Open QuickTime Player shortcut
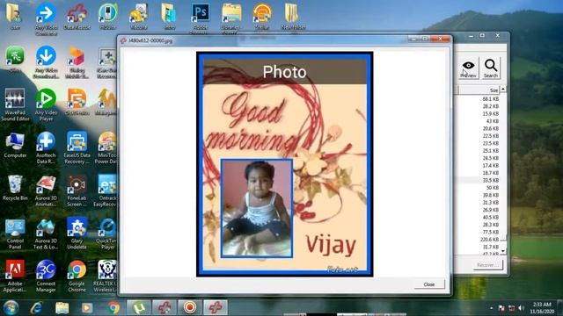Screen dimensions: 563x316 click(x=107, y=233)
